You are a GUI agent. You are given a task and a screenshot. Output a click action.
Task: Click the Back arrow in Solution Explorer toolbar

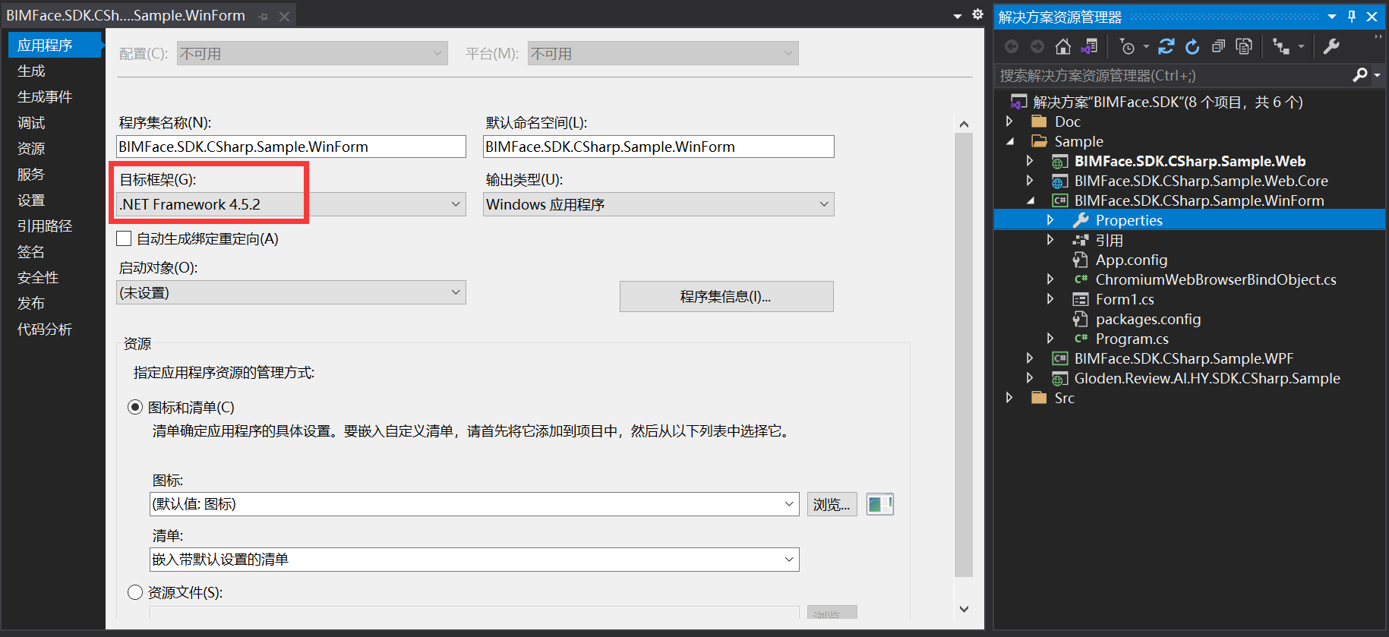click(1012, 46)
